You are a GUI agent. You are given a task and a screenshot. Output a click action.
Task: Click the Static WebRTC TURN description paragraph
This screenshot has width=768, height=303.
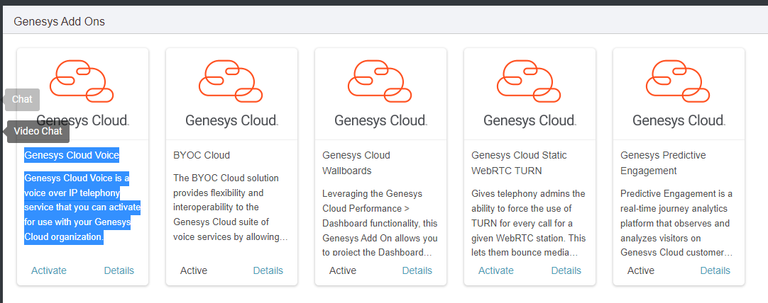[x=529, y=223]
